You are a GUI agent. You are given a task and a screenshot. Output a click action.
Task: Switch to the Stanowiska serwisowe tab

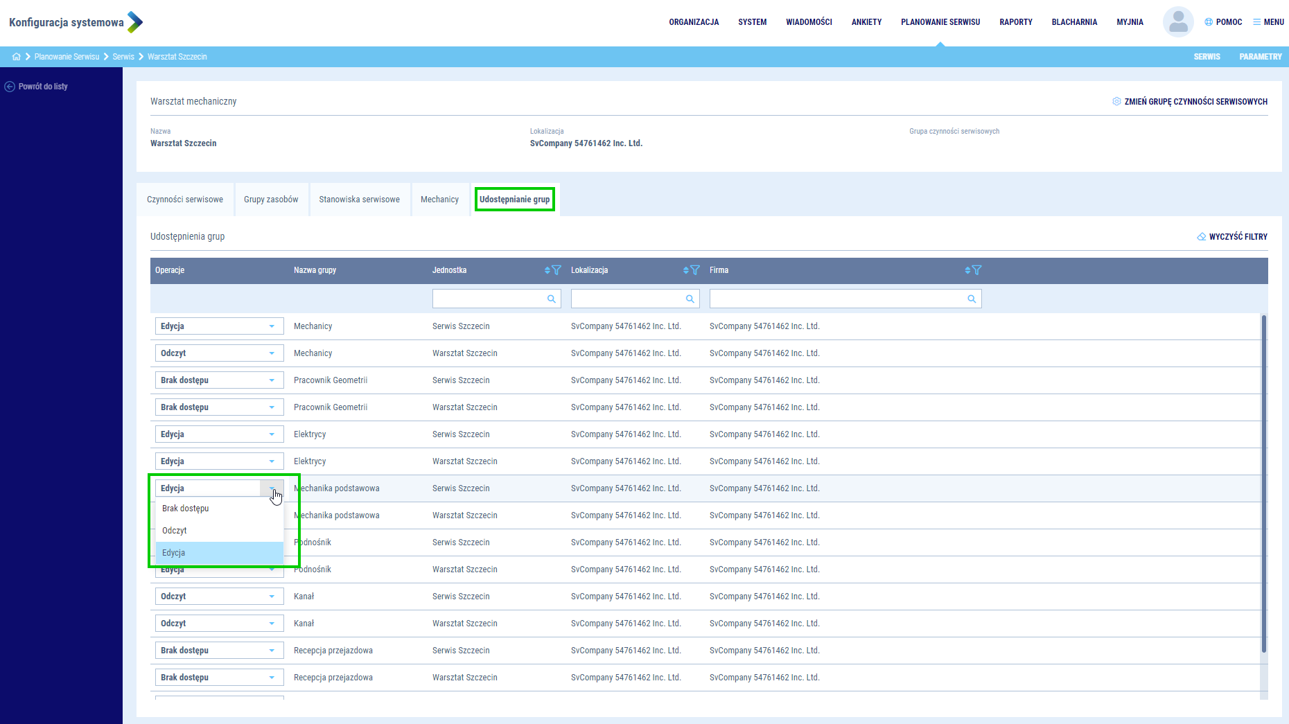click(359, 200)
